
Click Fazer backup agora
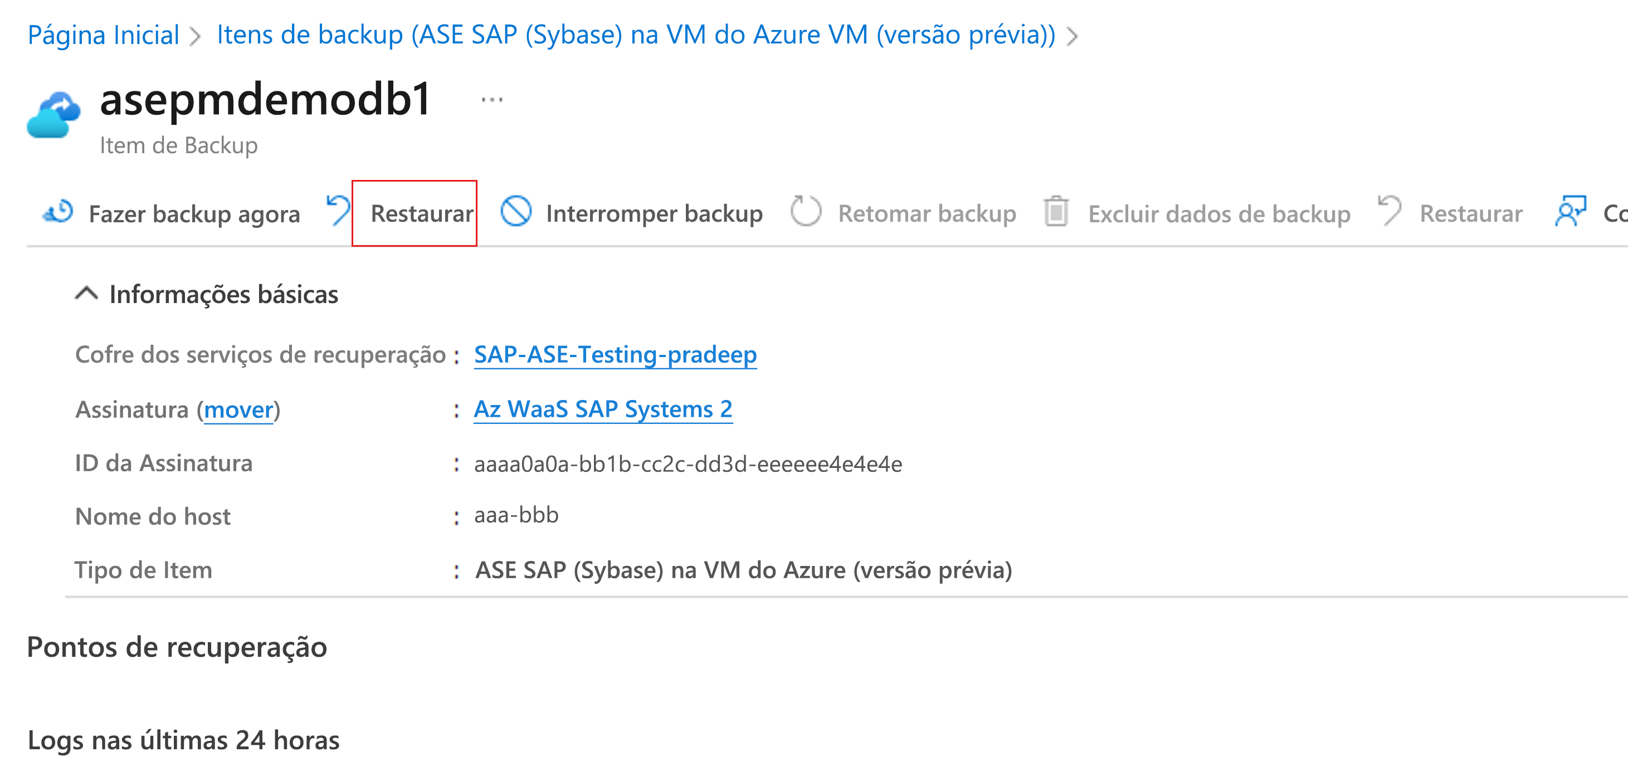194,214
